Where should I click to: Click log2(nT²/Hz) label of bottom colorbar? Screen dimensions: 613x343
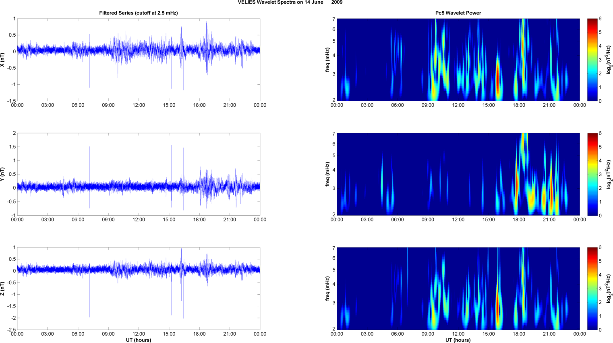coord(609,289)
